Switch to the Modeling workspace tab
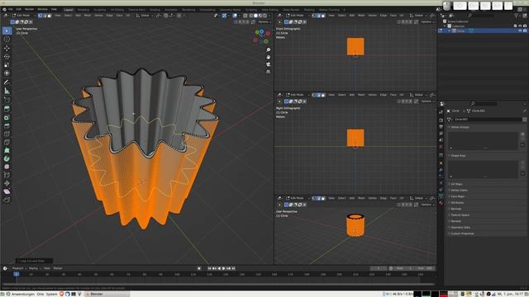Screen dimensions: 529x297 [83, 10]
